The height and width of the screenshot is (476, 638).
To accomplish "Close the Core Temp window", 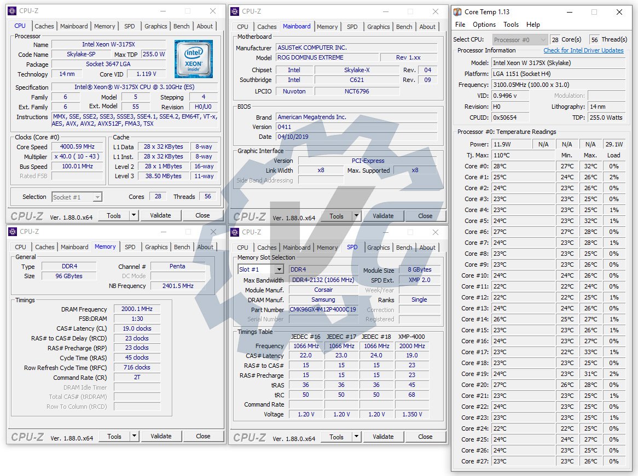I will point(619,12).
